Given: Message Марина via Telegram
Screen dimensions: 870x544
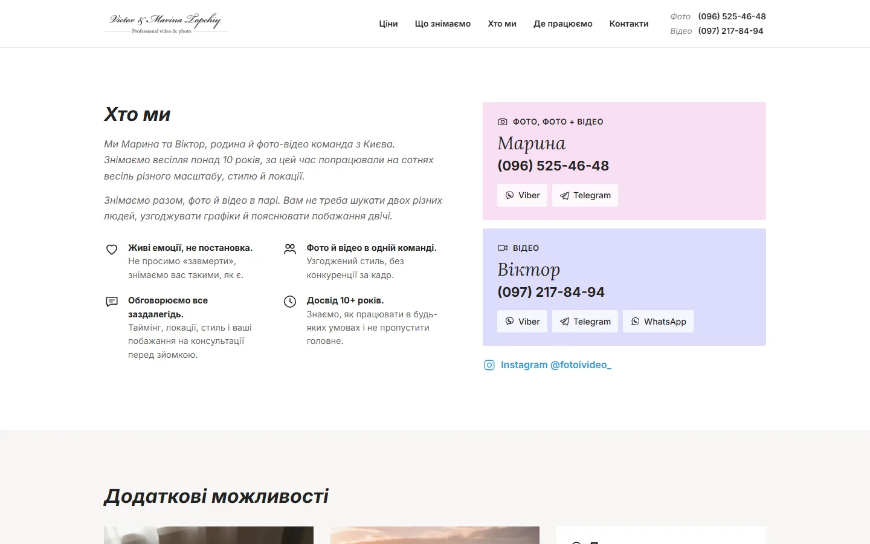Looking at the screenshot, I should 585,195.
